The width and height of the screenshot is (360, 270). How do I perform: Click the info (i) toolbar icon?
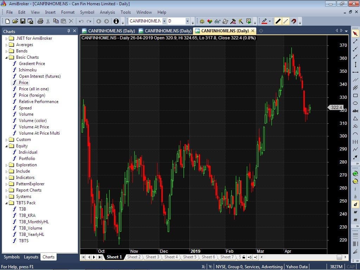(x=116, y=21)
